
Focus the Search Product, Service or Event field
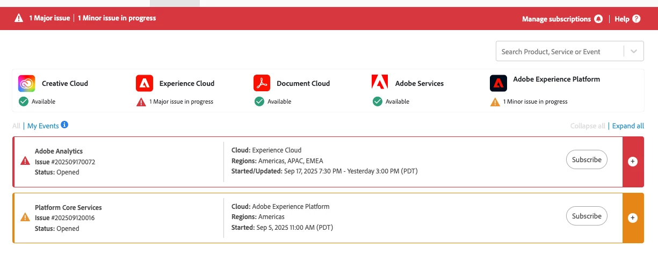559,52
